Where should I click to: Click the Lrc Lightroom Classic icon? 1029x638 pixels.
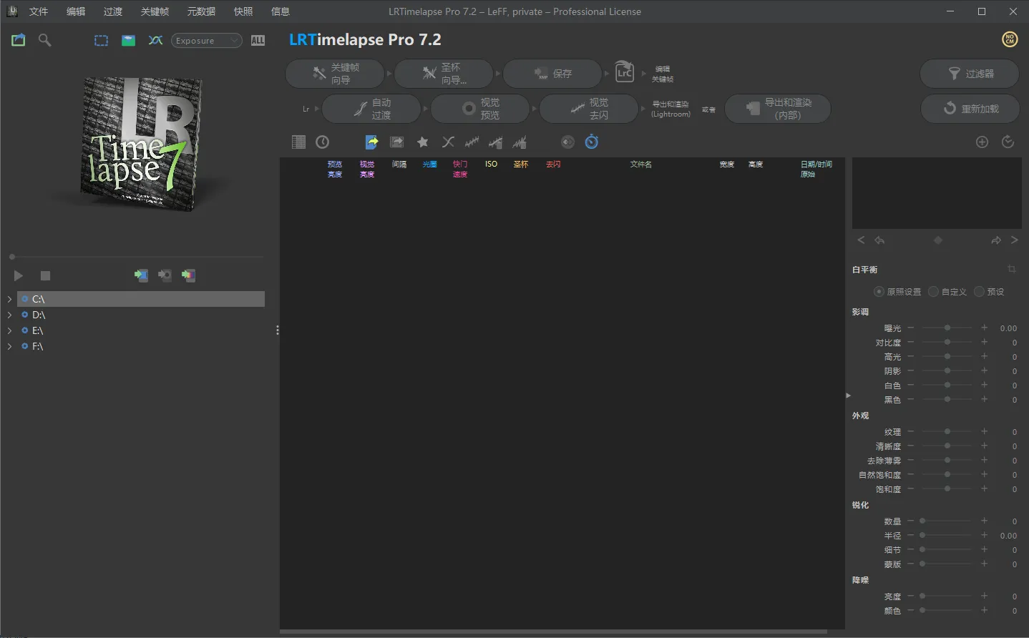pyautogui.click(x=625, y=72)
